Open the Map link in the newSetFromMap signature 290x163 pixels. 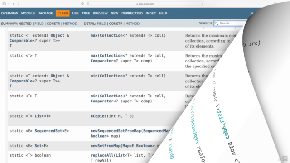126,146
